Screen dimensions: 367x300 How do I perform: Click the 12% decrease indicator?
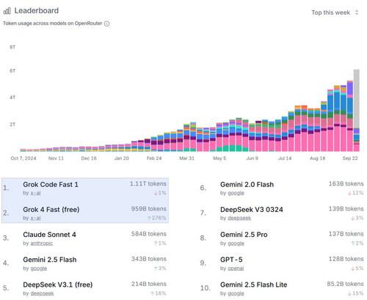coord(355,193)
